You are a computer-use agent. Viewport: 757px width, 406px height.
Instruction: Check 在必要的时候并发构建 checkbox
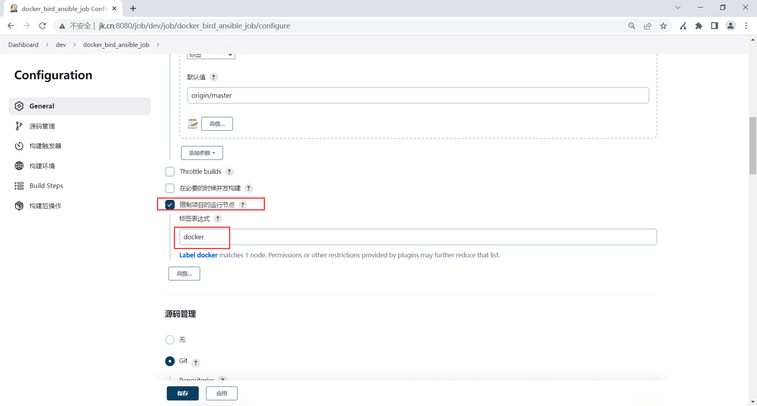pyautogui.click(x=170, y=188)
